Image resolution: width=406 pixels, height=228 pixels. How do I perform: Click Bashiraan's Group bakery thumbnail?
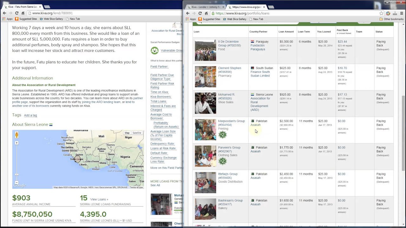pyautogui.click(x=206, y=209)
